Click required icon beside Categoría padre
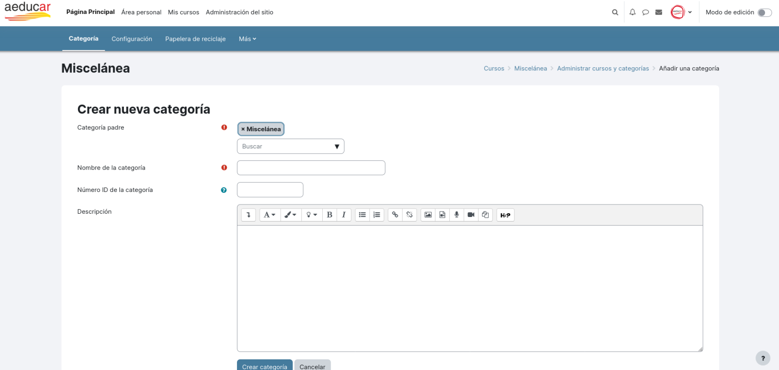The height and width of the screenshot is (370, 779). point(224,128)
